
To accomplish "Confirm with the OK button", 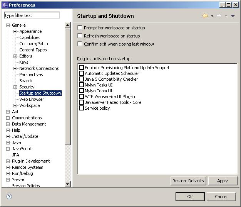I will (x=190, y=197).
